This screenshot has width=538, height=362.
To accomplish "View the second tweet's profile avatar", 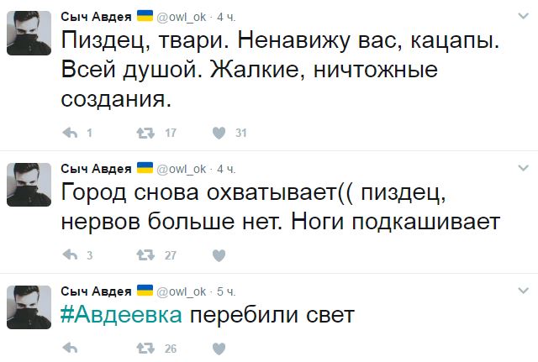I will tap(29, 185).
